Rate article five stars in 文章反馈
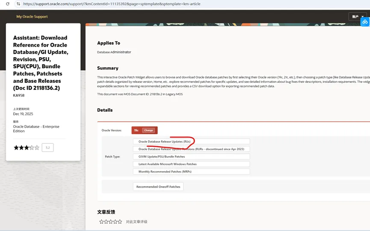This screenshot has width=370, height=231. point(120,222)
